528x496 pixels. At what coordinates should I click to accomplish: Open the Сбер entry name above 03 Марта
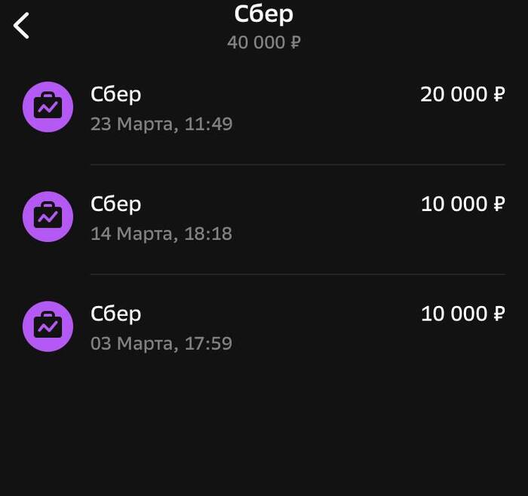(x=115, y=313)
